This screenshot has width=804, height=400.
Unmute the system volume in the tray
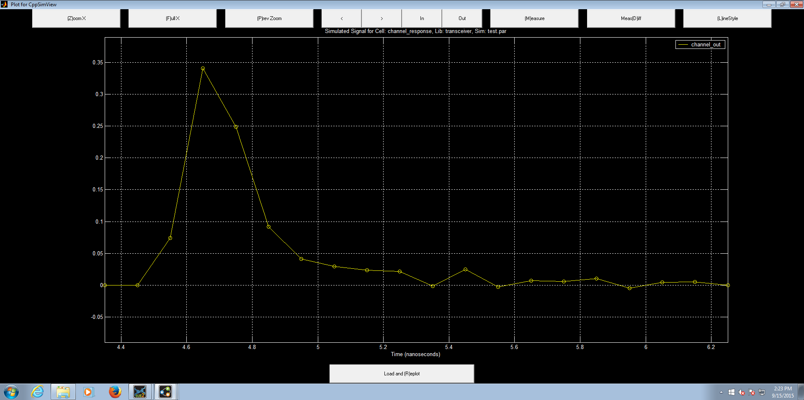(742, 392)
